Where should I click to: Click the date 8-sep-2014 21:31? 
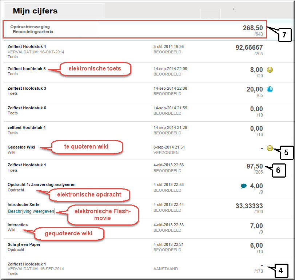click(x=169, y=147)
